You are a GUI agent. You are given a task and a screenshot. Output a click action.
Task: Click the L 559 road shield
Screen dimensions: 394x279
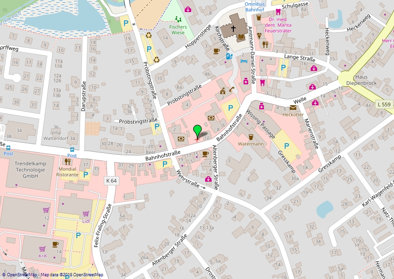pos(384,104)
